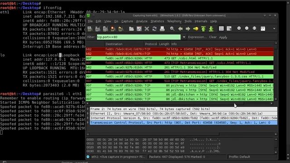The image size is (290, 163).
Task: Open the Edit menu
Action: click(x=98, y=21)
